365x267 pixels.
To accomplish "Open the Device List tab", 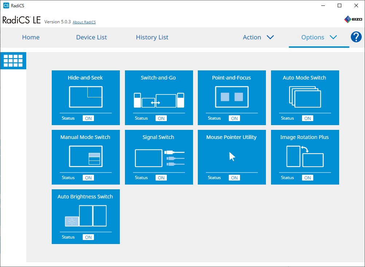I will [91, 37].
